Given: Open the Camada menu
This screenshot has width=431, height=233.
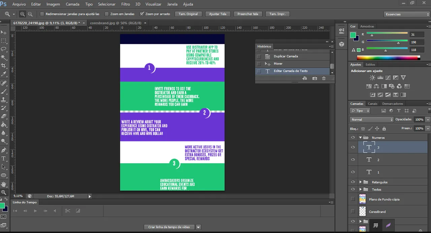Looking at the screenshot, I should coord(72,4).
